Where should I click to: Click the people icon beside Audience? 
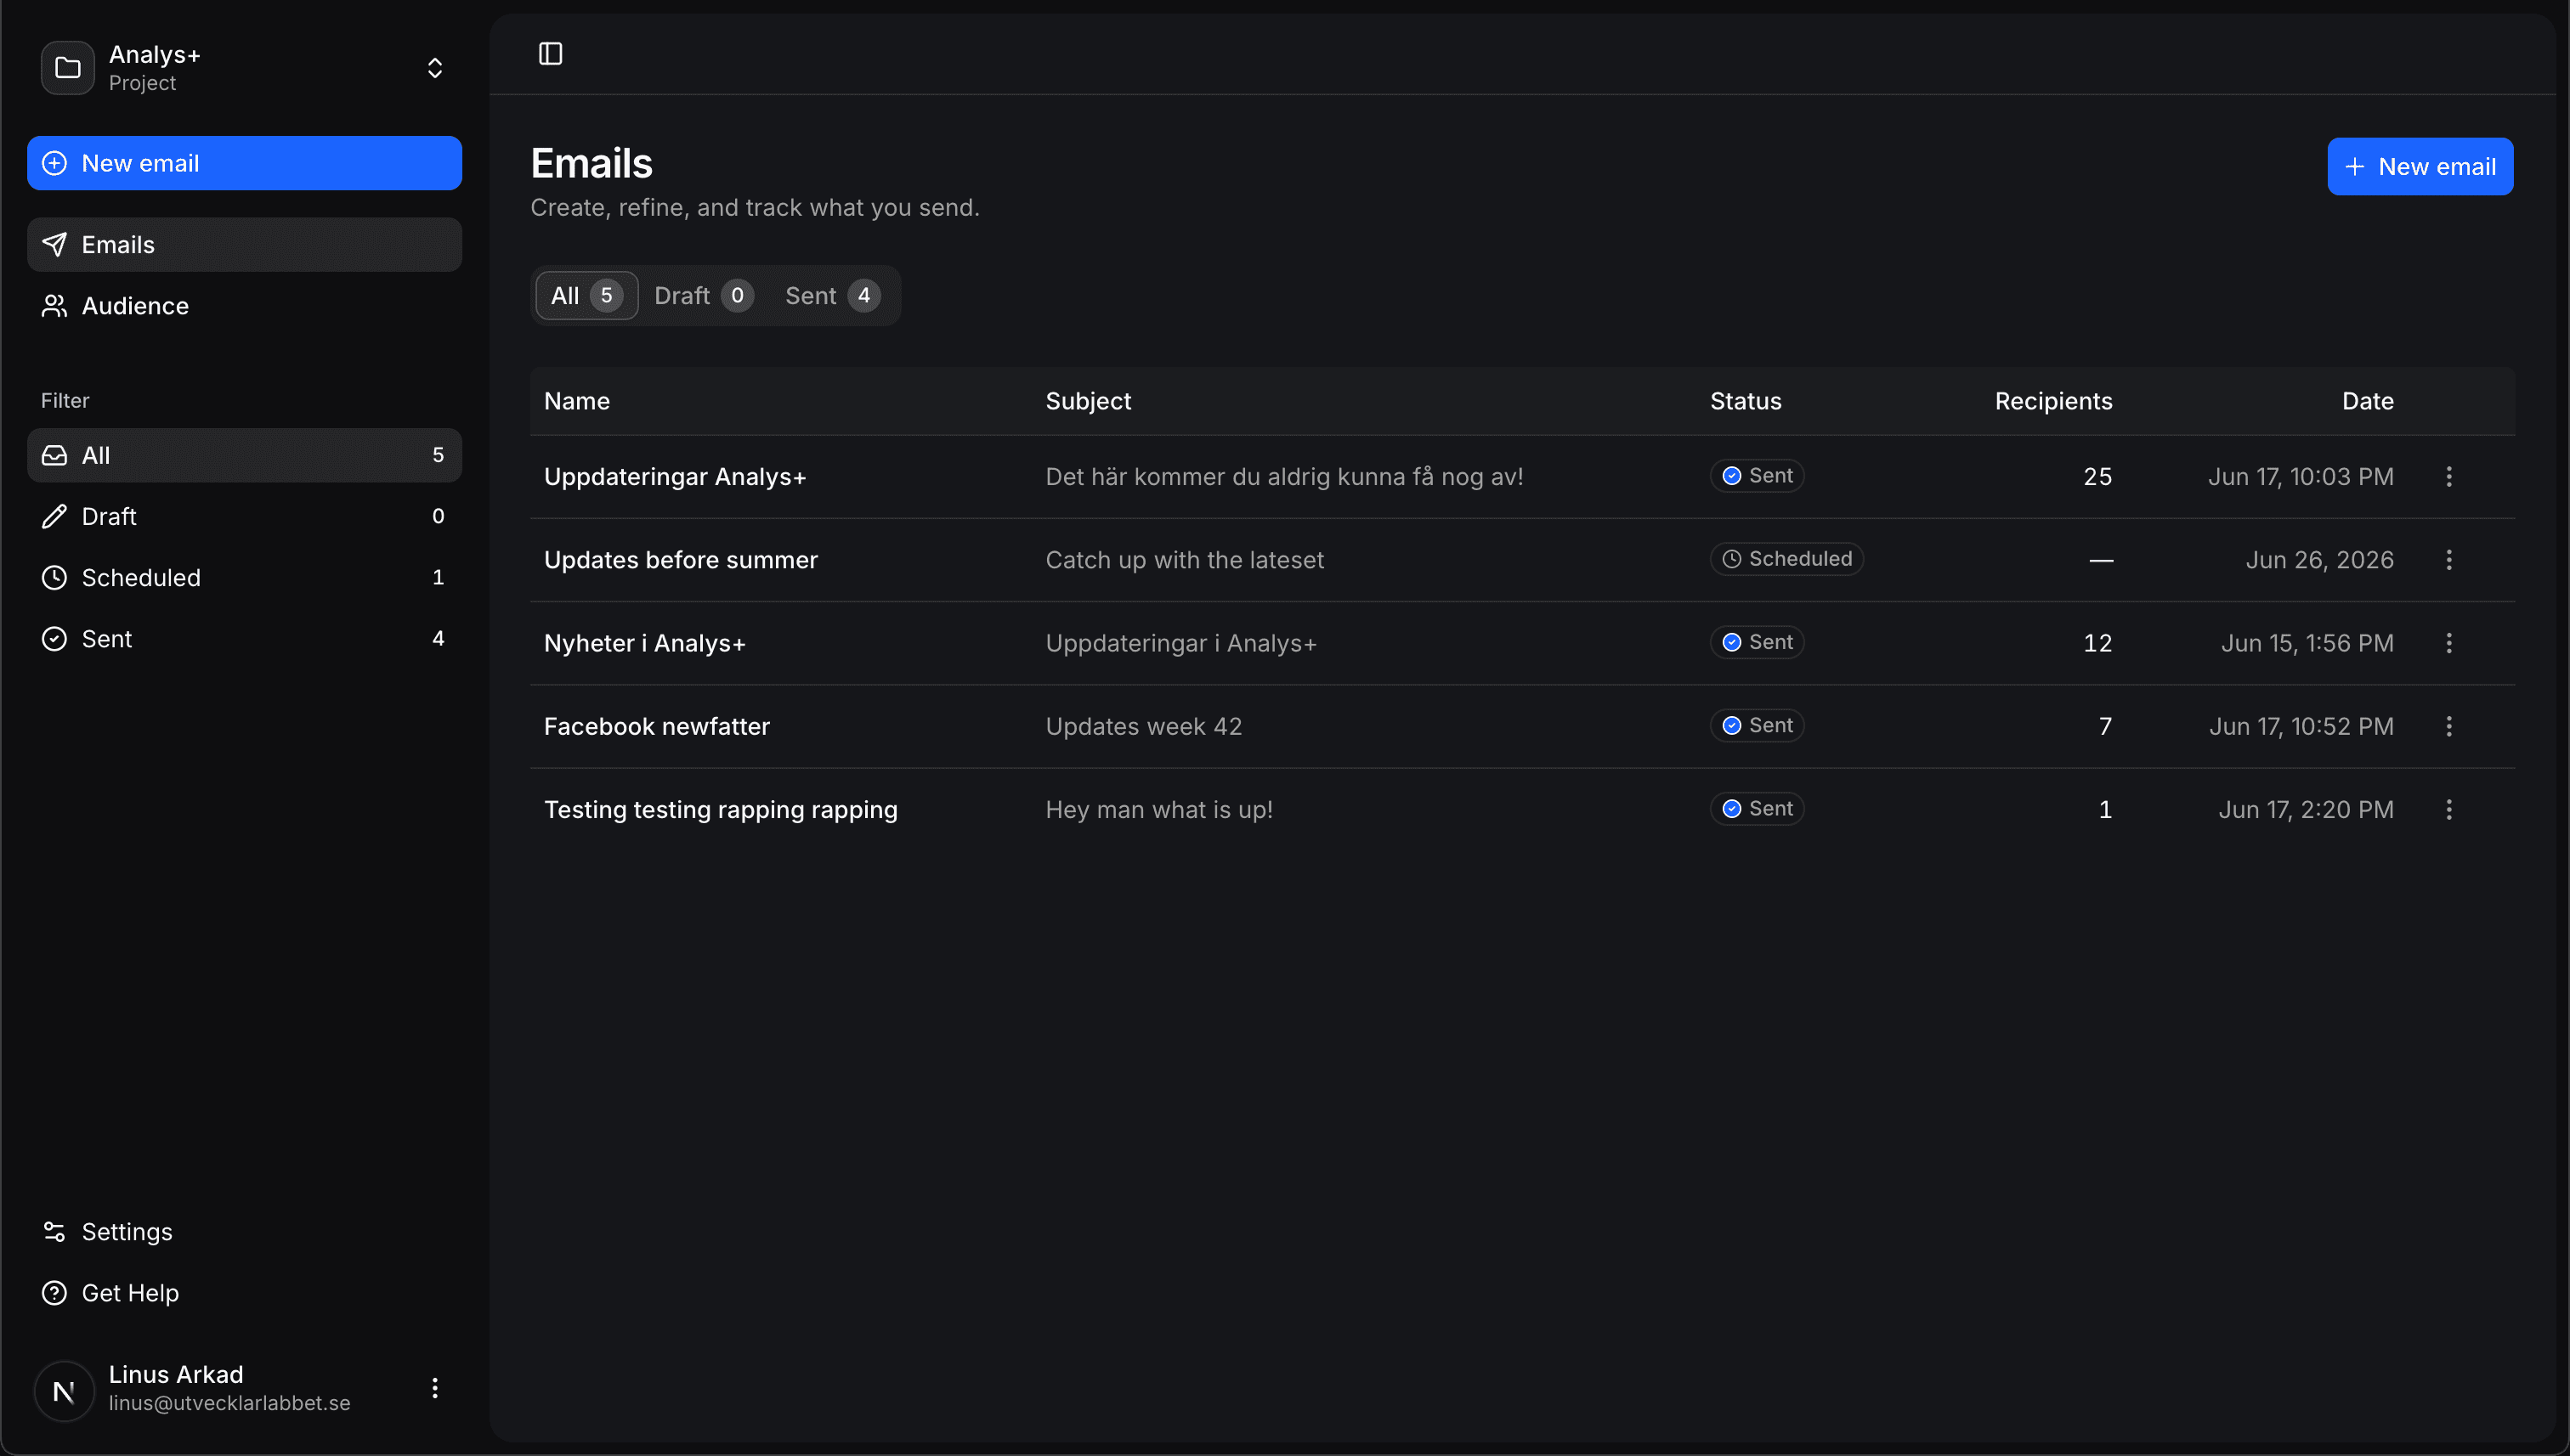click(x=54, y=306)
